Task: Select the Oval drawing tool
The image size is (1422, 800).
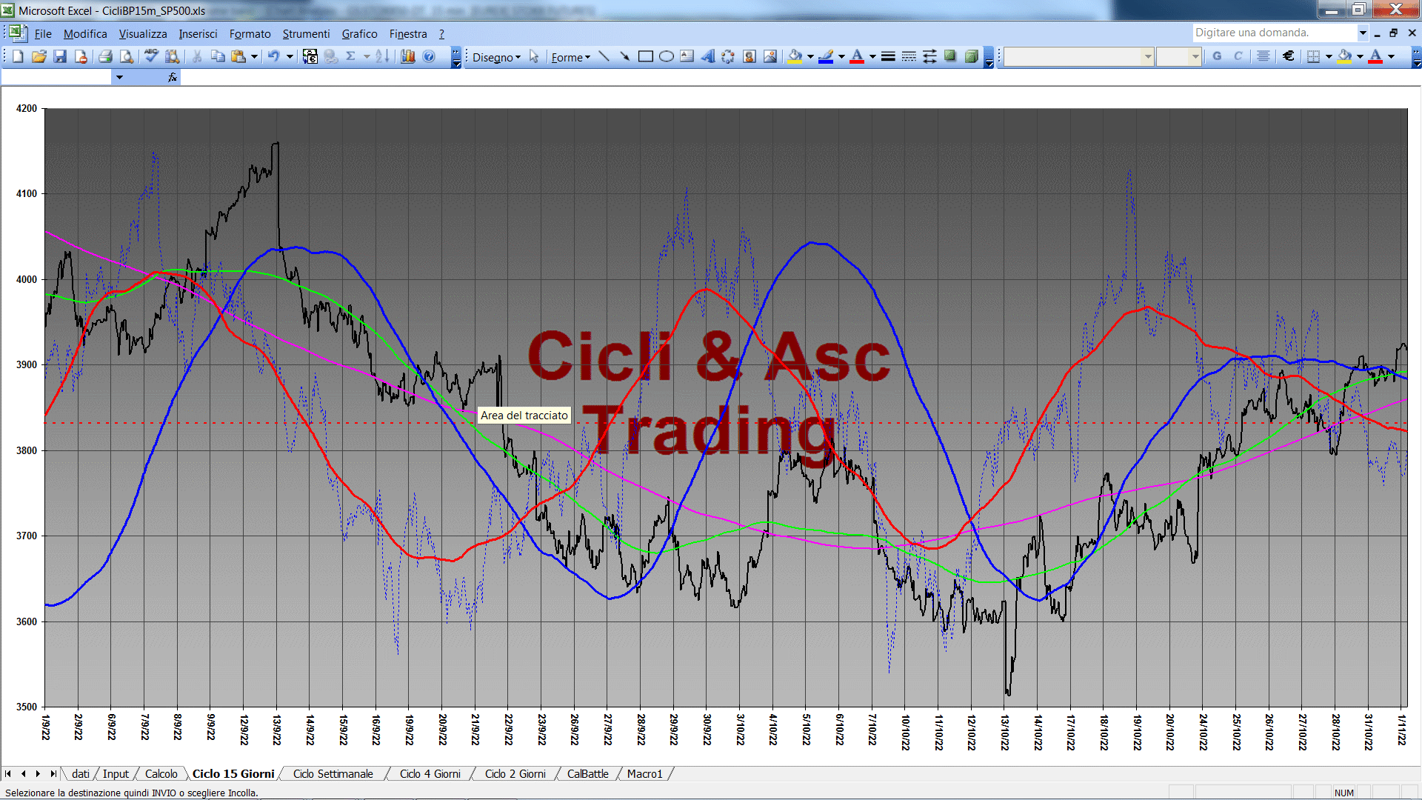Action: pyautogui.click(x=667, y=57)
